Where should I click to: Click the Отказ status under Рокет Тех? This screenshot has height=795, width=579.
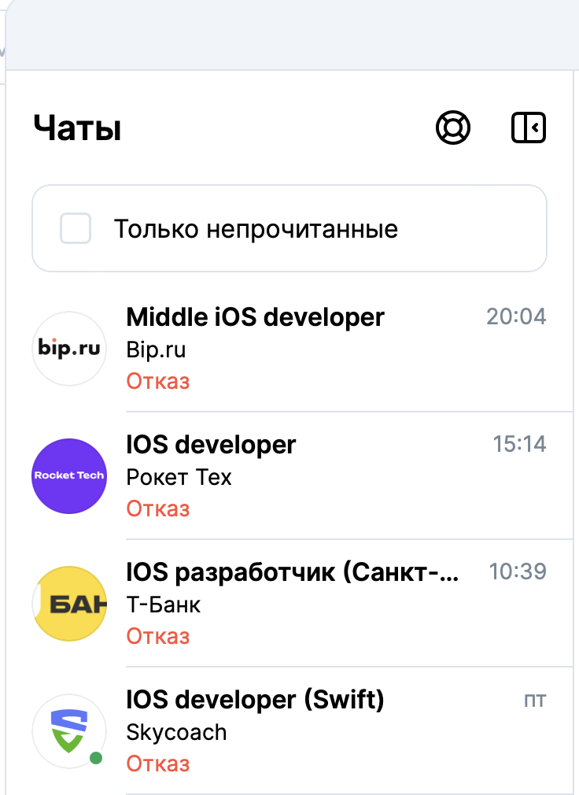click(x=158, y=508)
